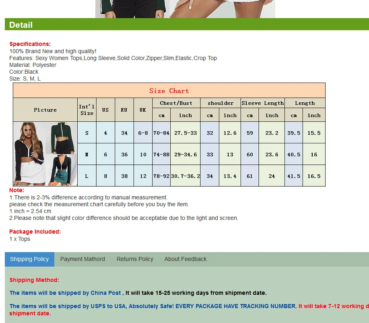The image size is (369, 323).
Task: Click the 70-84 chest cm cell
Action: point(161,133)
